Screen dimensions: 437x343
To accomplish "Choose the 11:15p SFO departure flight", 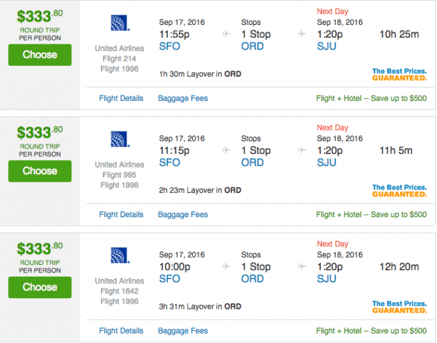I will 40,171.
